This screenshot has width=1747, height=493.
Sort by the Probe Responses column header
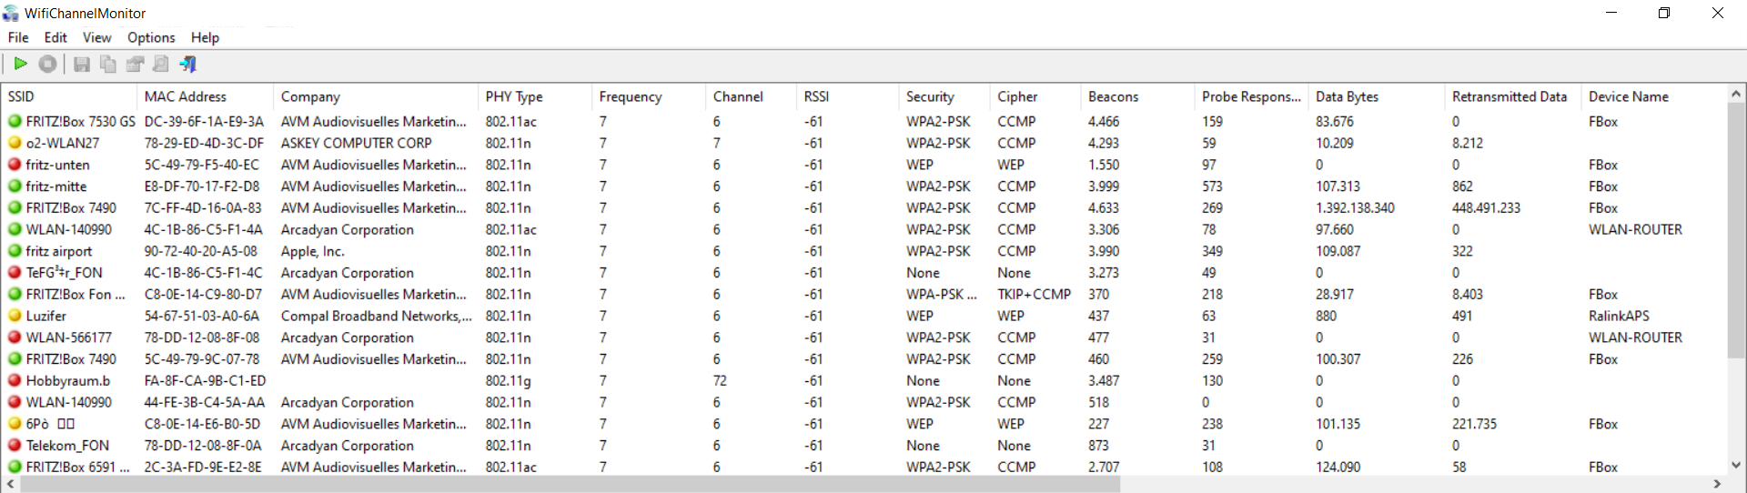1251,96
